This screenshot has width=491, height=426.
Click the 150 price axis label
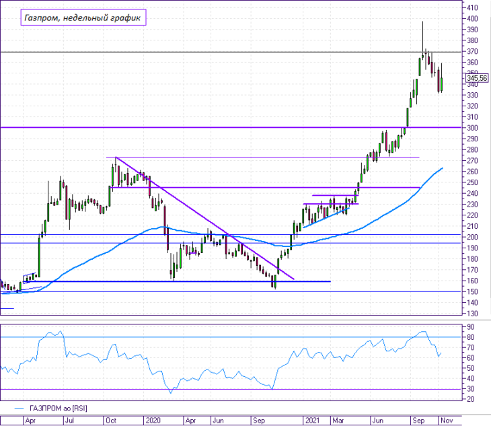tap(472, 291)
